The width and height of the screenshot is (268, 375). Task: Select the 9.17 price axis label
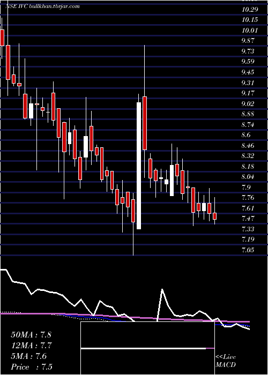point(249,93)
